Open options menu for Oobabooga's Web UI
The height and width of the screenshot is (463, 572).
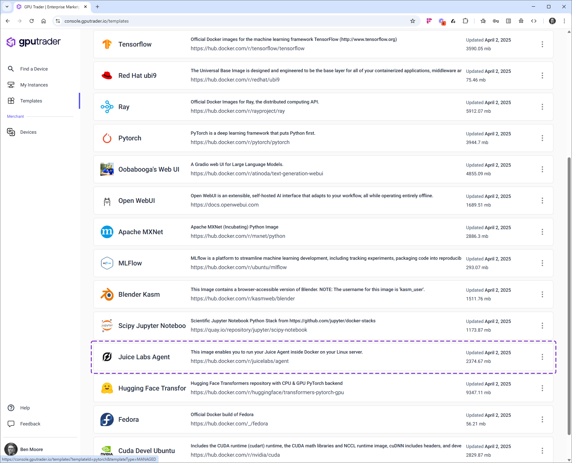[542, 169]
